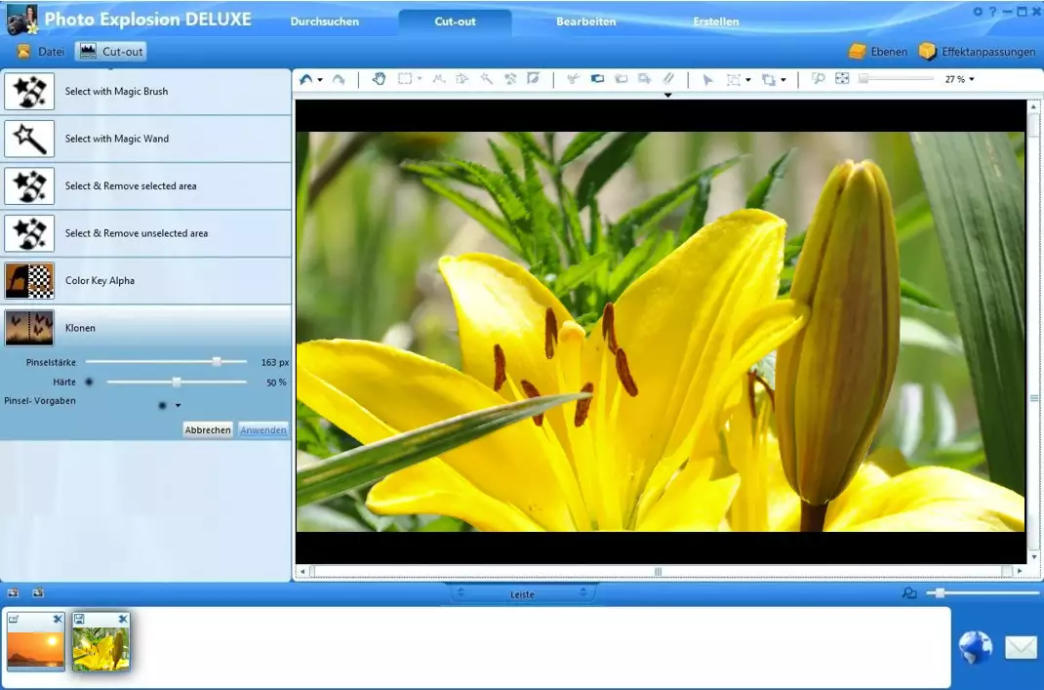
Task: Click save icon on lily thumbnail
Action: point(79,620)
